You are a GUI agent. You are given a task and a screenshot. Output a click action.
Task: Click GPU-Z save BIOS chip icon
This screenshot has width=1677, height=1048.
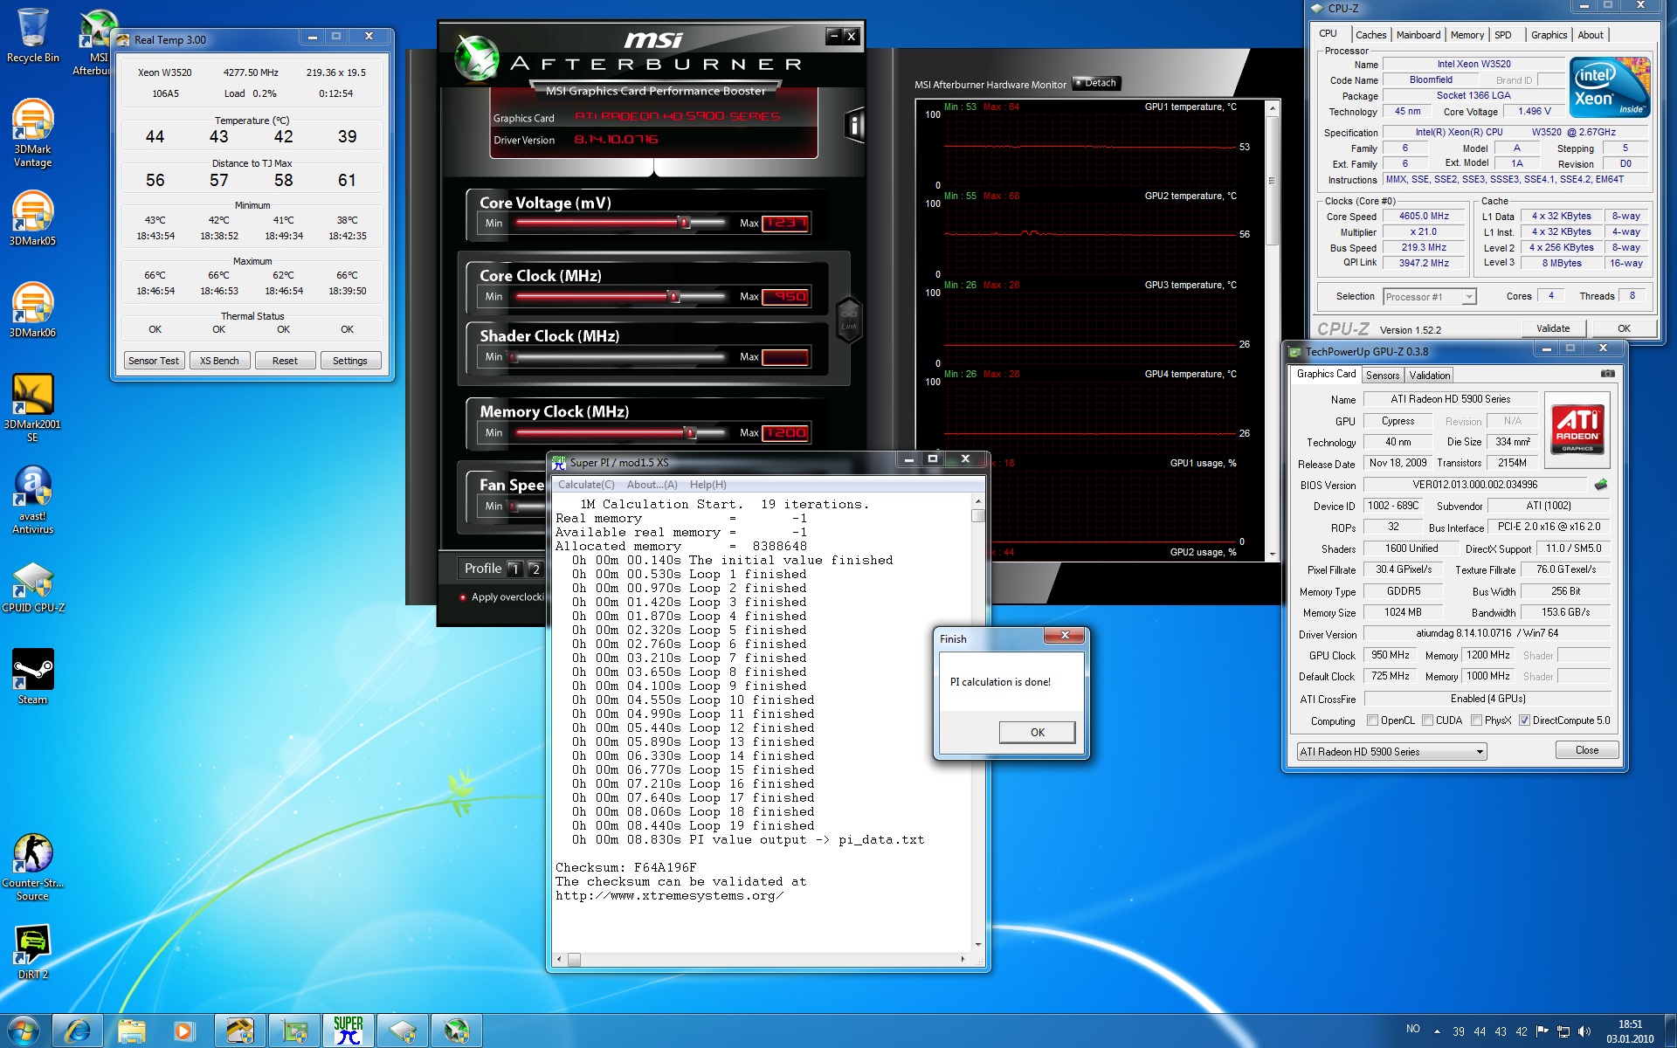click(1601, 484)
